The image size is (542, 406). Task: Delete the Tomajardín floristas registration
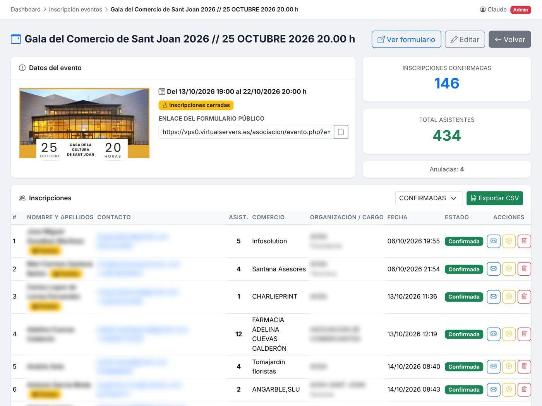click(524, 367)
